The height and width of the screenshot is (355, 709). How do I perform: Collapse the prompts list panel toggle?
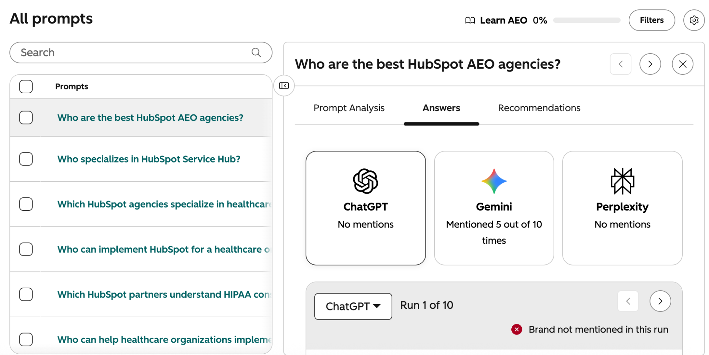tap(284, 85)
